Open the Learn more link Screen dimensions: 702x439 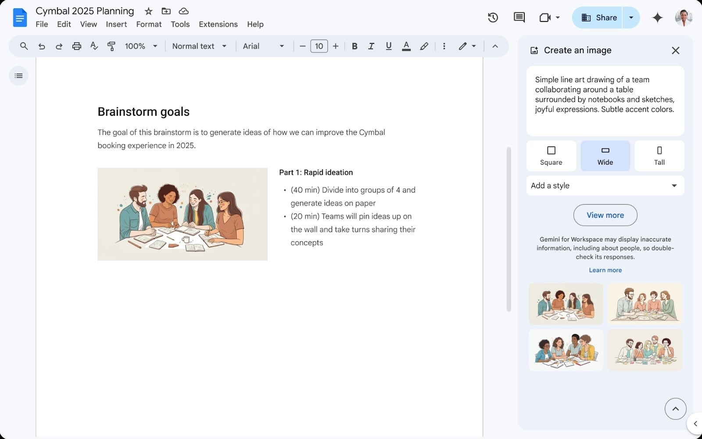[605, 270]
